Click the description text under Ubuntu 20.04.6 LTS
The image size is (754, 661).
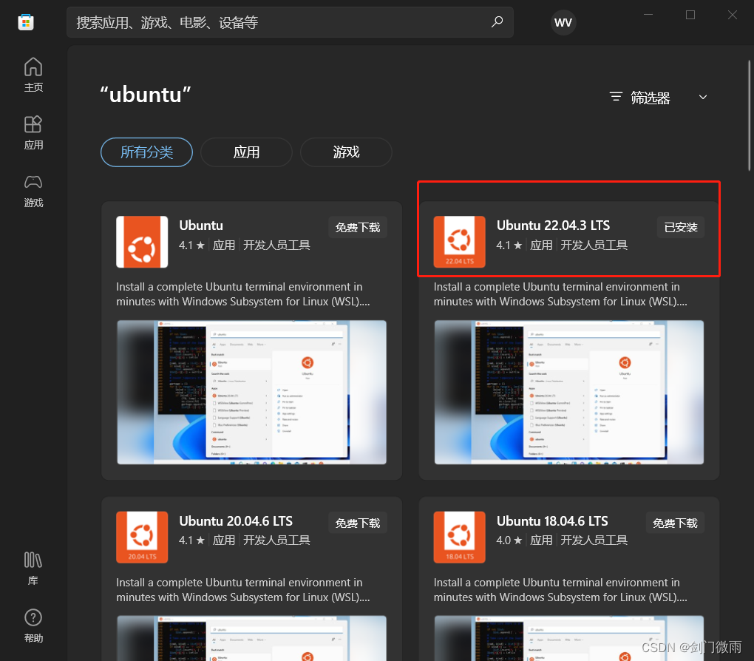243,590
